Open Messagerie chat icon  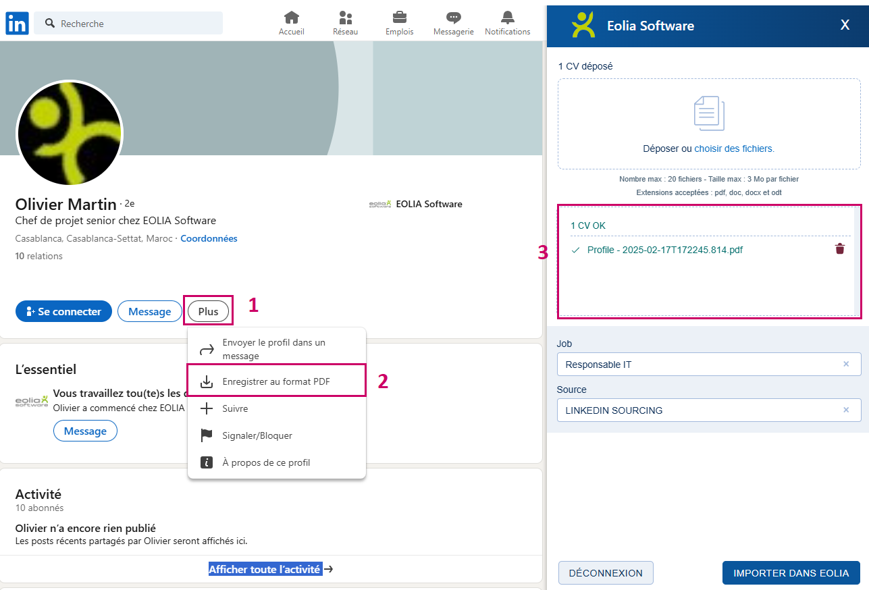[453, 18]
